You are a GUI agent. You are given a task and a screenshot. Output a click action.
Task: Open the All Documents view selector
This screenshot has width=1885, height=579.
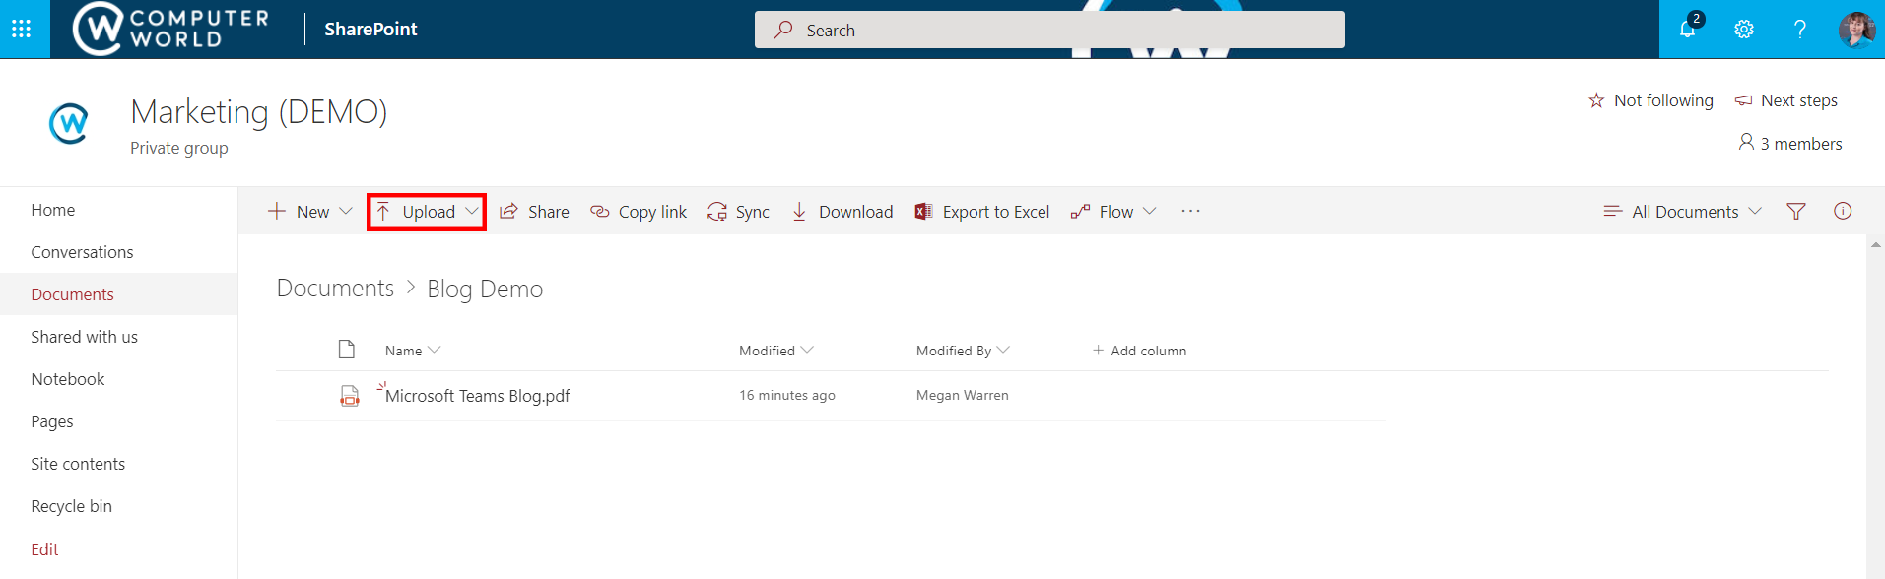click(1683, 212)
